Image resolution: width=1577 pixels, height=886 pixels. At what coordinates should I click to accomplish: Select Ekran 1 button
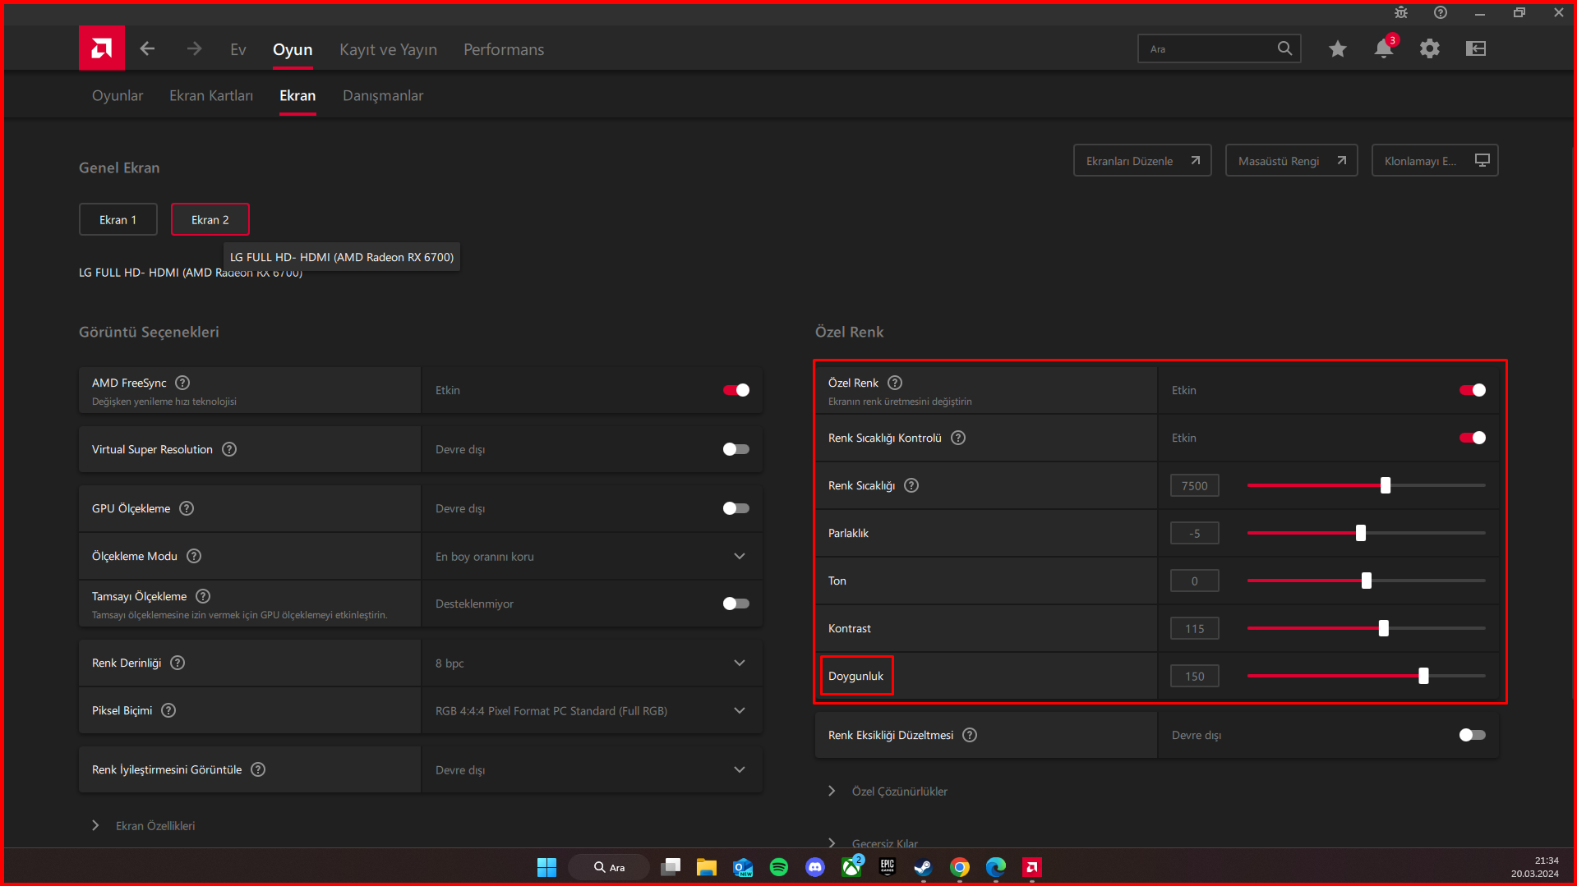coord(118,219)
